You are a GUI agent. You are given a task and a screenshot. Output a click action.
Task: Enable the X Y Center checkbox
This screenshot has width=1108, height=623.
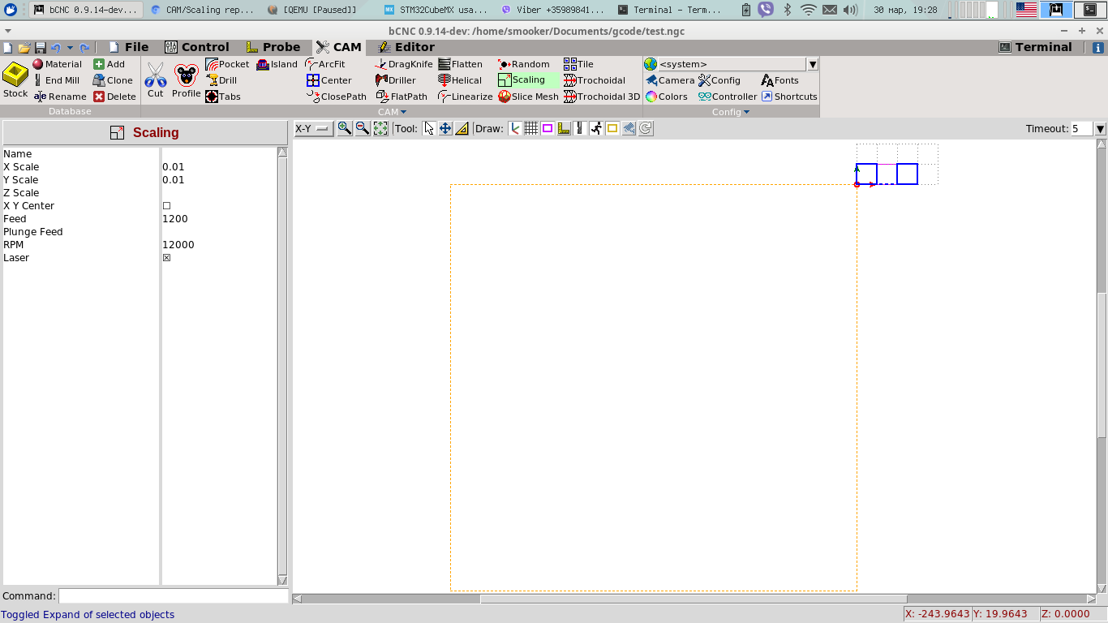click(167, 206)
